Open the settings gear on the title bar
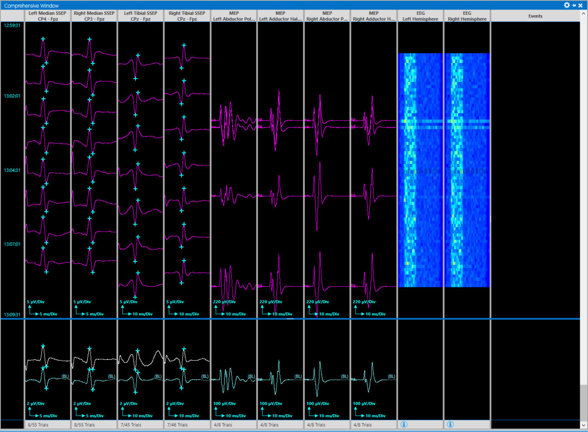This screenshot has width=588, height=432. [566, 5]
